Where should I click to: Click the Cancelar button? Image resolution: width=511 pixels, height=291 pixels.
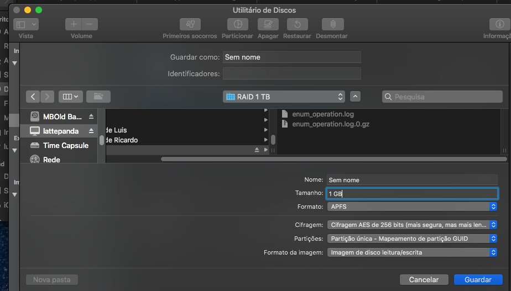click(x=424, y=279)
